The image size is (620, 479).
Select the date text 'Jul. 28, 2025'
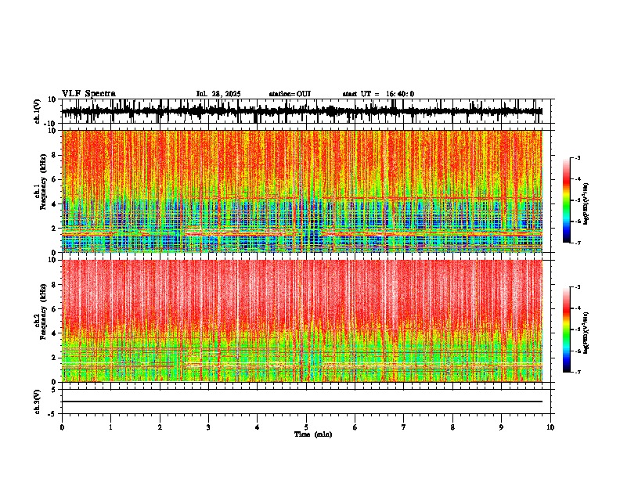[x=218, y=94]
